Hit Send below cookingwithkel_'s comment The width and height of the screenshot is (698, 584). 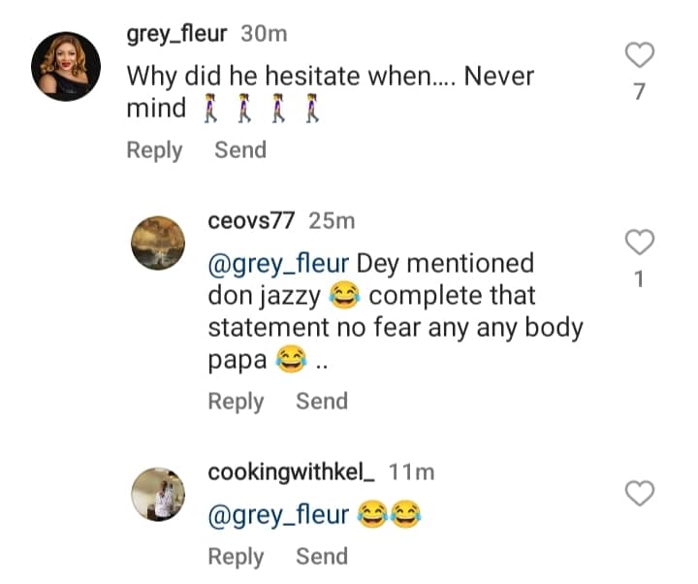tap(322, 557)
